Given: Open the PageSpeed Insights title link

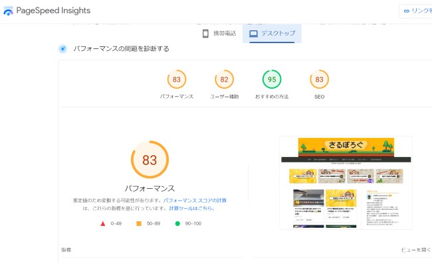Looking at the screenshot, I should 53,11.
